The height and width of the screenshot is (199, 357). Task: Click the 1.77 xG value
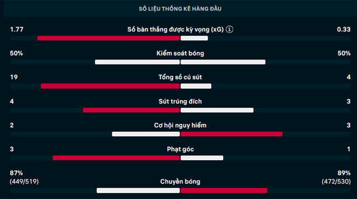point(17,29)
